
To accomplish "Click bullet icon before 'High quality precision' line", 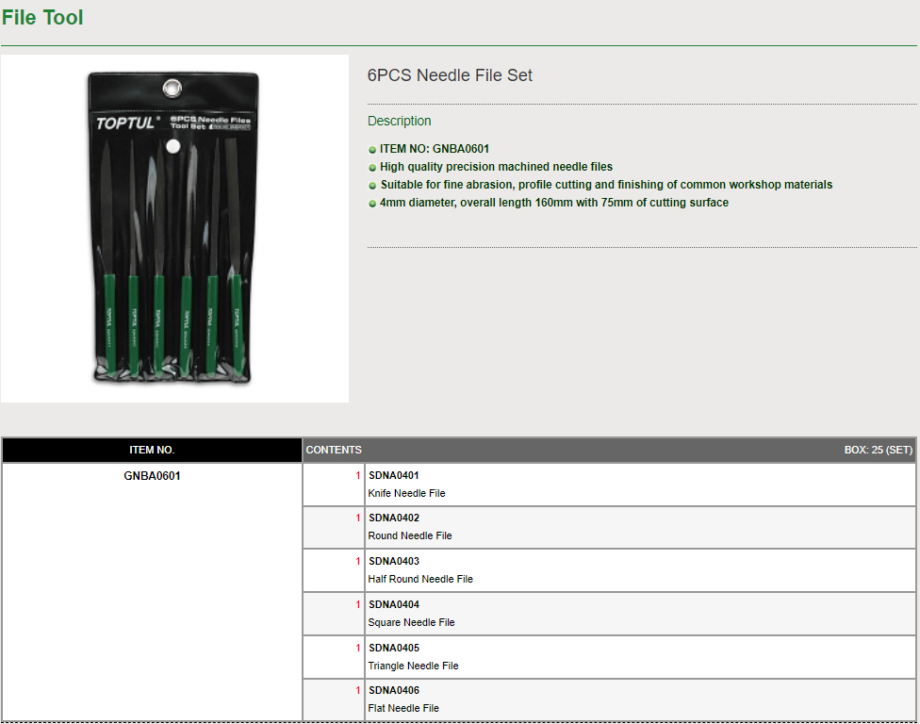I will click(x=372, y=168).
